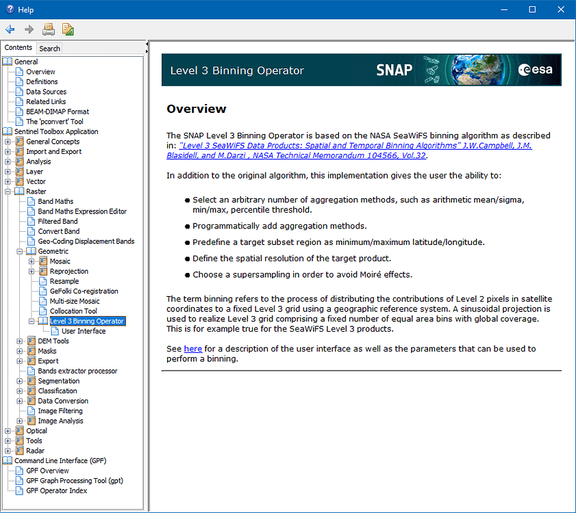The height and width of the screenshot is (513, 576).
Task: Expand the Image Analysis node
Action: (20, 421)
